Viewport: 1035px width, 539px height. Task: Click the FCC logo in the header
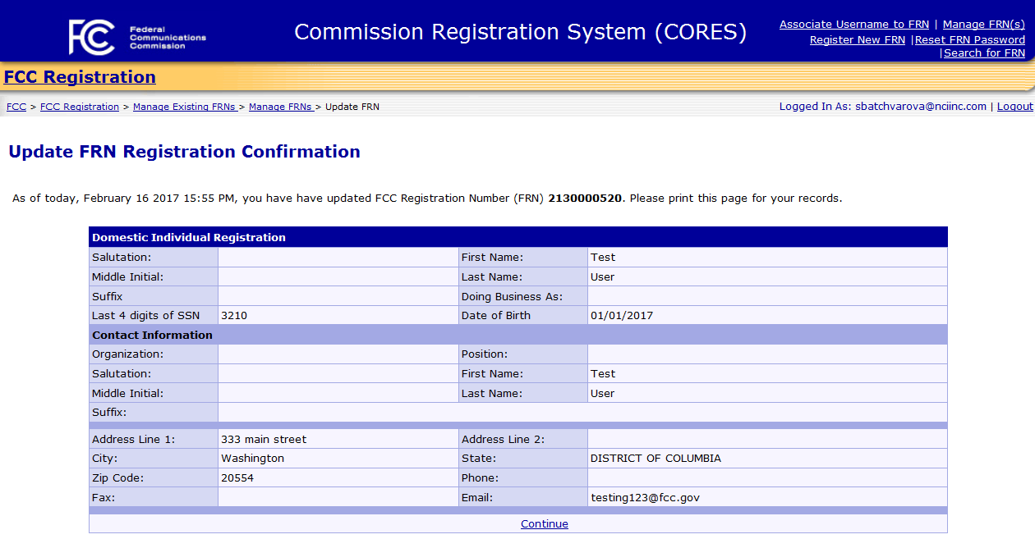137,35
